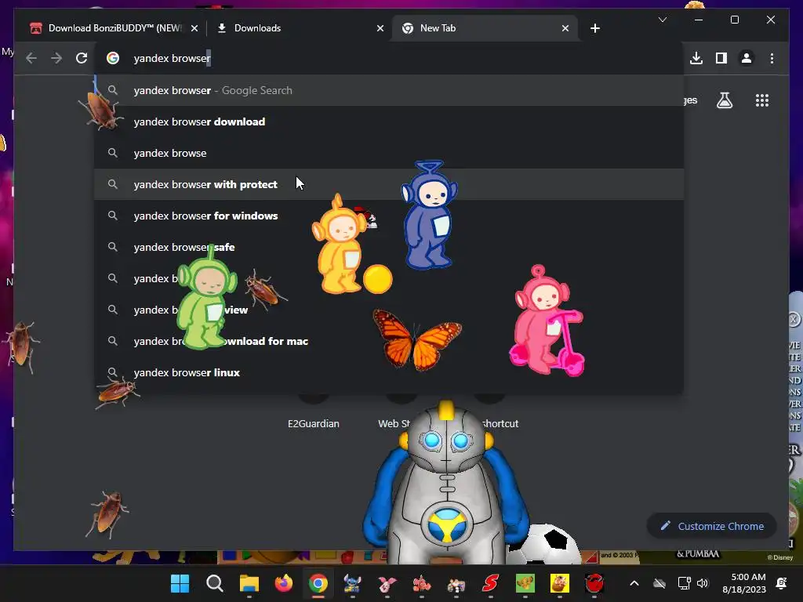This screenshot has height=602, width=803.
Task: Select 'yandex browser - Google Search' suggestion
Action: click(x=389, y=91)
